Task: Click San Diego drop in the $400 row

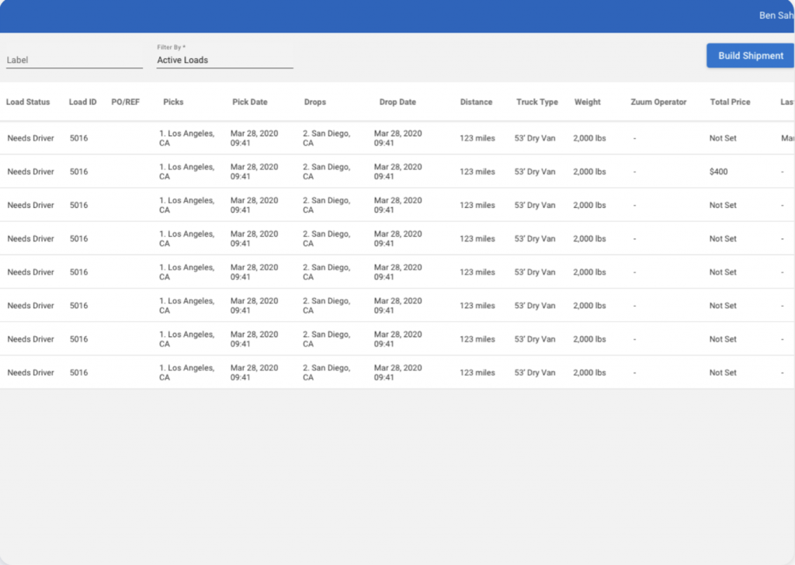Action: pyautogui.click(x=327, y=172)
